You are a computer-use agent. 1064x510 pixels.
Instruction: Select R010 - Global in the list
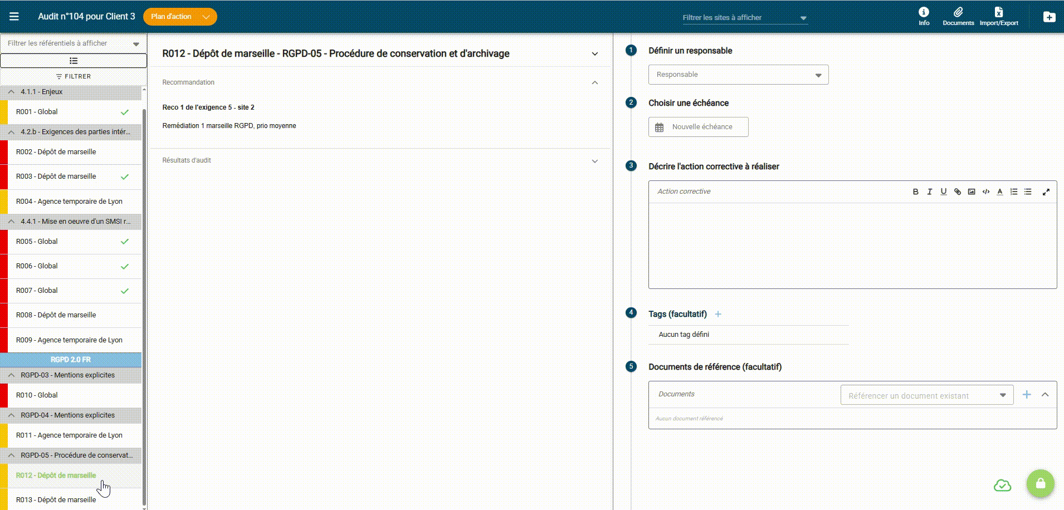(37, 395)
